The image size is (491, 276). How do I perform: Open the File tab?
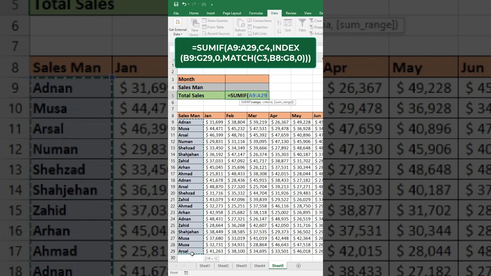coord(176,13)
